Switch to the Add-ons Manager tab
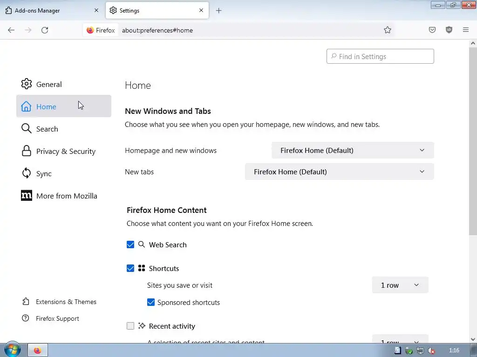Viewport: 477px width, 357px height. 52,10
